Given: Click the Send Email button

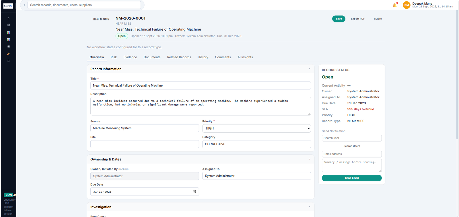Looking at the screenshot, I should click(352, 178).
